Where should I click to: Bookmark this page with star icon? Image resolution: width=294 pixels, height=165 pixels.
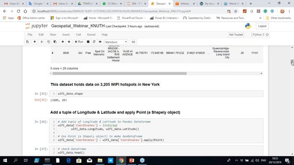click(236, 11)
